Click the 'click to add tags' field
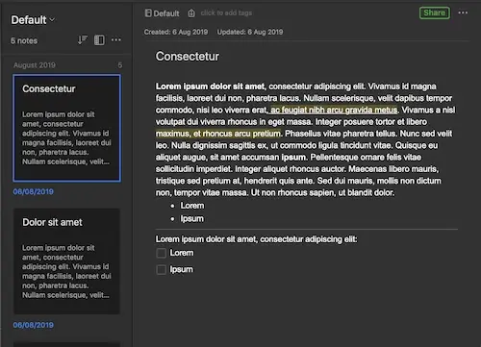Screen dimensions: 481x347 pyautogui.click(x=226, y=13)
